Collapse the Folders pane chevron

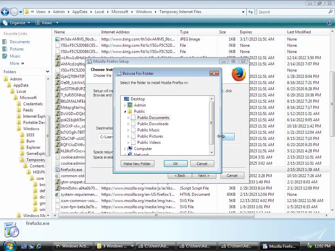pyautogui.click(x=47, y=72)
